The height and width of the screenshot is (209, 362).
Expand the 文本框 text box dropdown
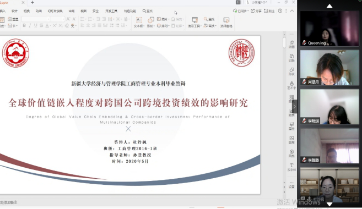tap(139, 26)
